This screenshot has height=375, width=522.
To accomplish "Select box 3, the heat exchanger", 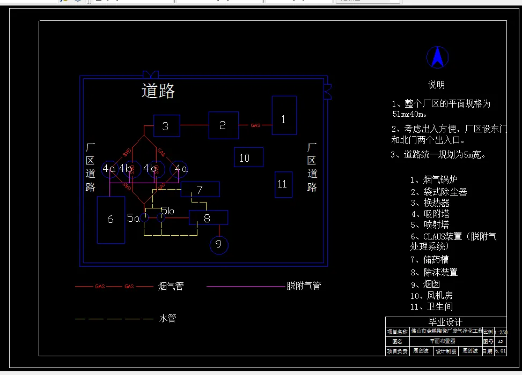I will tap(166, 126).
